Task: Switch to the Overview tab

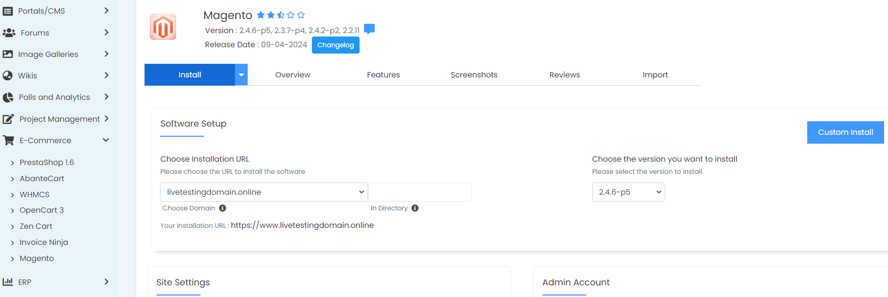Action: click(293, 75)
